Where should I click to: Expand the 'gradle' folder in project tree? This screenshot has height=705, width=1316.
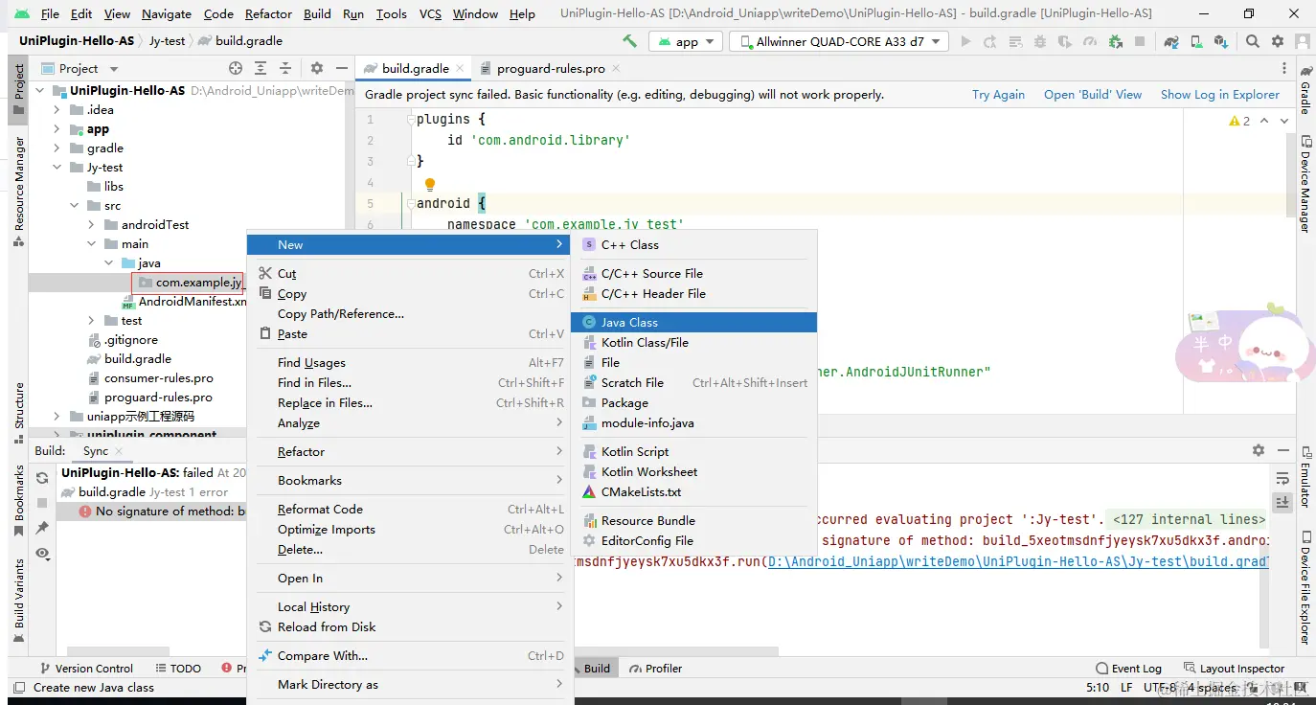(57, 148)
